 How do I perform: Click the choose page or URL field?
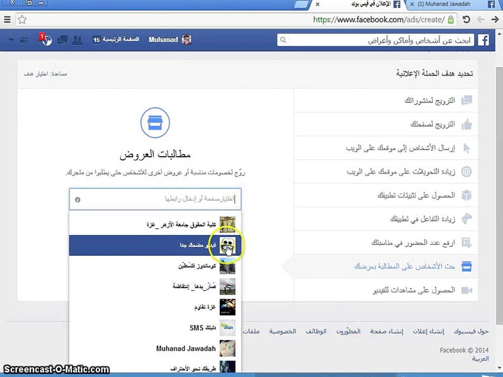point(155,199)
